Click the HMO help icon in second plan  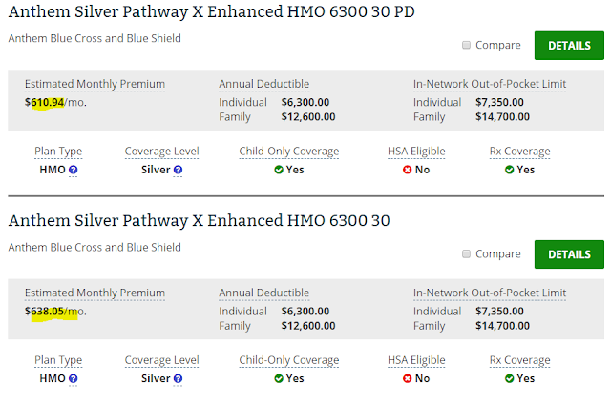73,378
